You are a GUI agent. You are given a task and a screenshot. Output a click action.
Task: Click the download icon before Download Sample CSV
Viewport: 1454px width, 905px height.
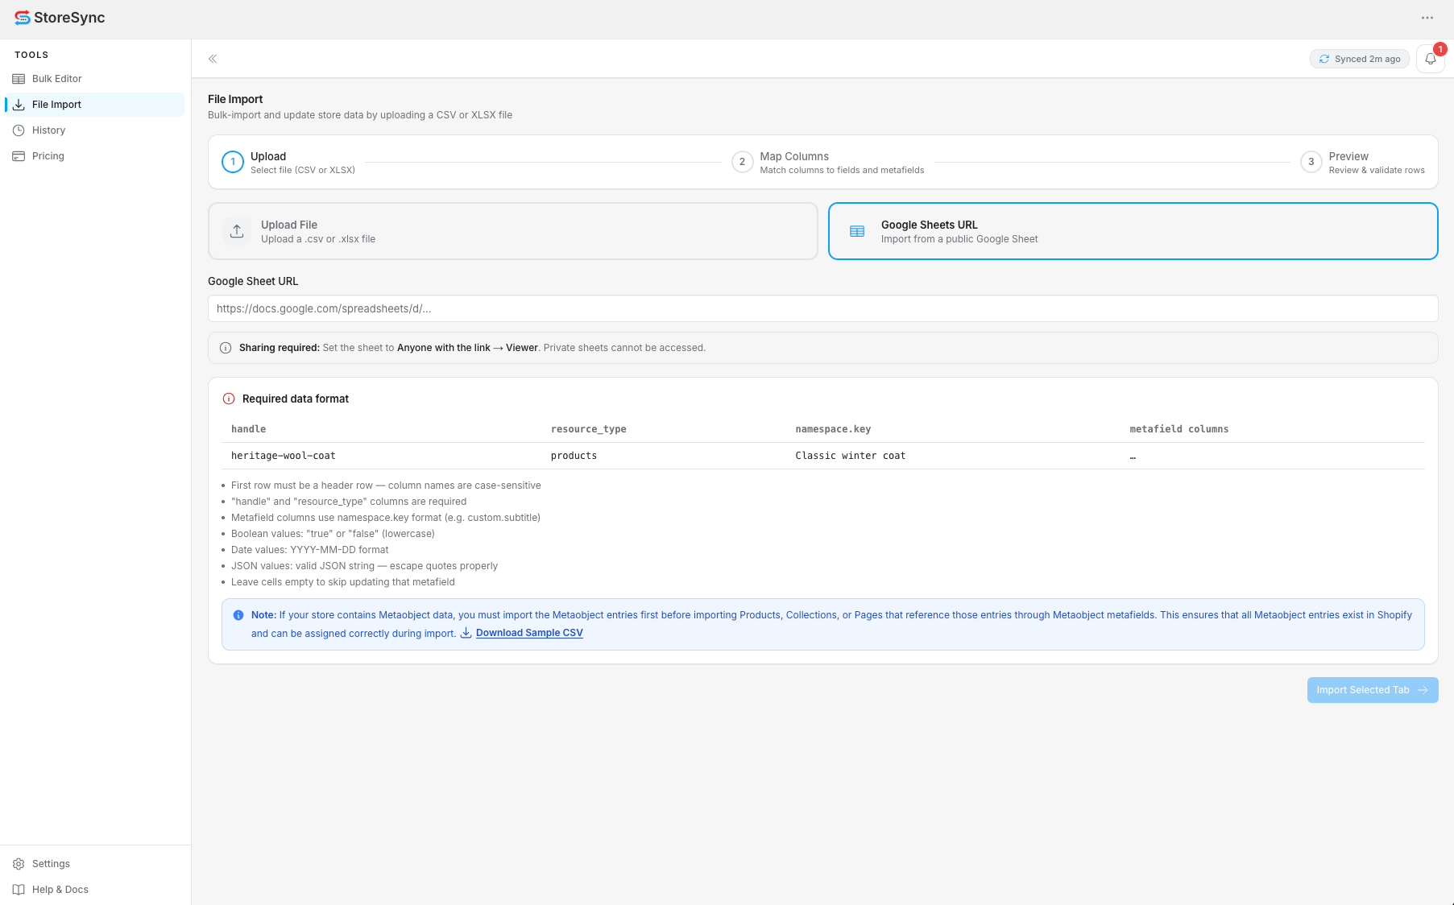[x=466, y=633]
